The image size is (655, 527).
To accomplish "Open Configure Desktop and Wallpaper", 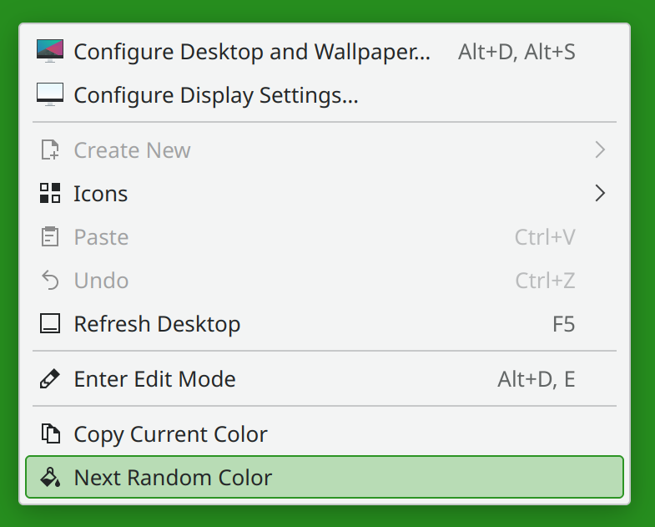I will [325, 52].
